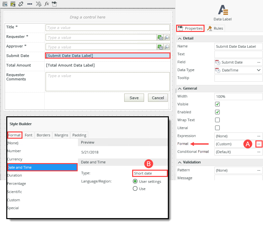Select the Use radio button
This screenshot has width=263, height=227.
point(135,188)
